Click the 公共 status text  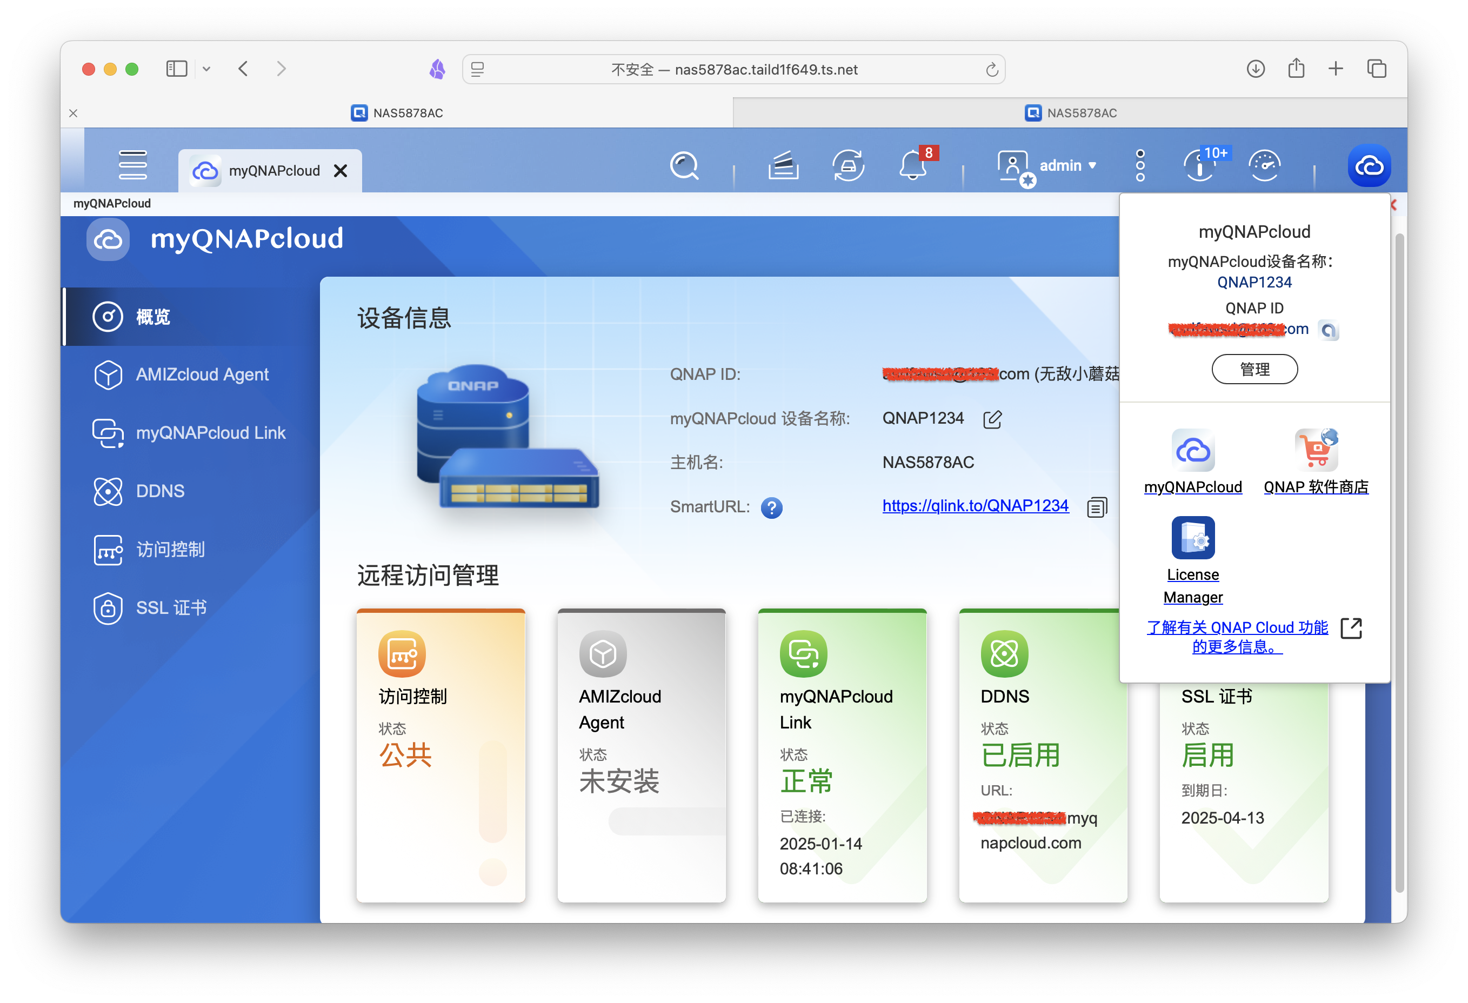[x=405, y=755]
